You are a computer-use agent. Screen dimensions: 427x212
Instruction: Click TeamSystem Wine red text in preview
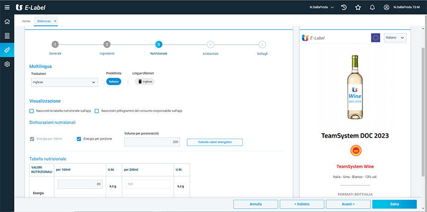click(355, 166)
